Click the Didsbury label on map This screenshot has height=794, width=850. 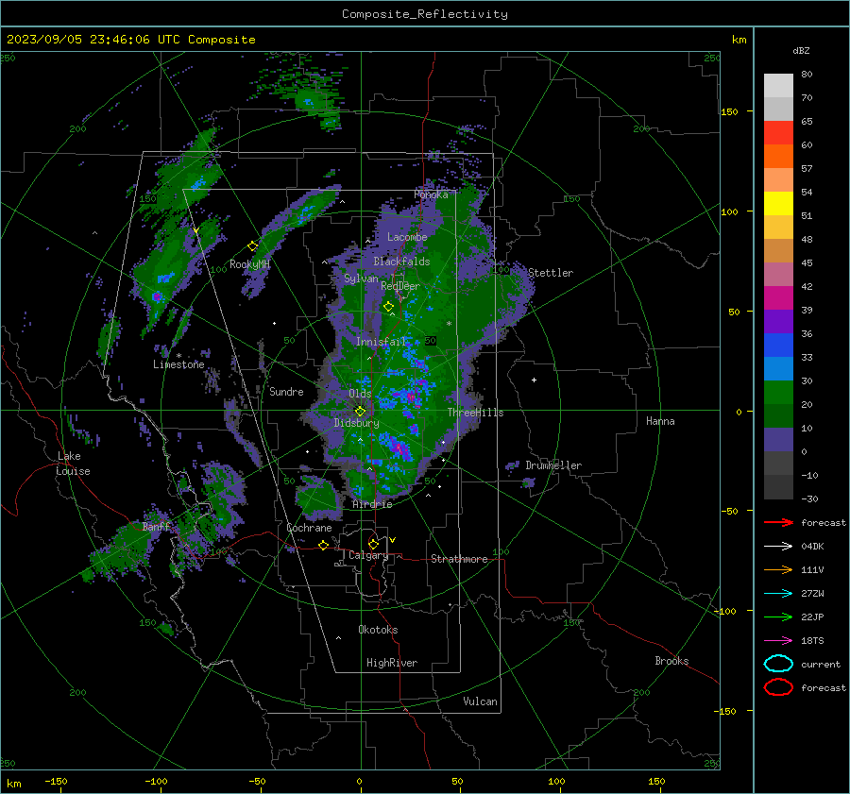click(356, 423)
